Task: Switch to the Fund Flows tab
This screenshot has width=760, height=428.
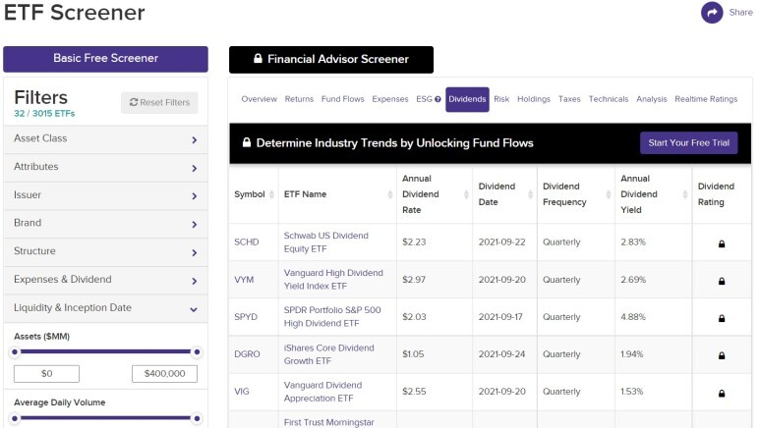Action: (343, 99)
